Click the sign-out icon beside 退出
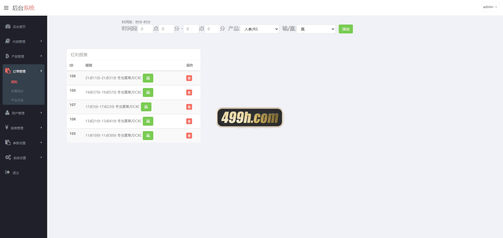503x238 pixels. pyautogui.click(x=8, y=172)
